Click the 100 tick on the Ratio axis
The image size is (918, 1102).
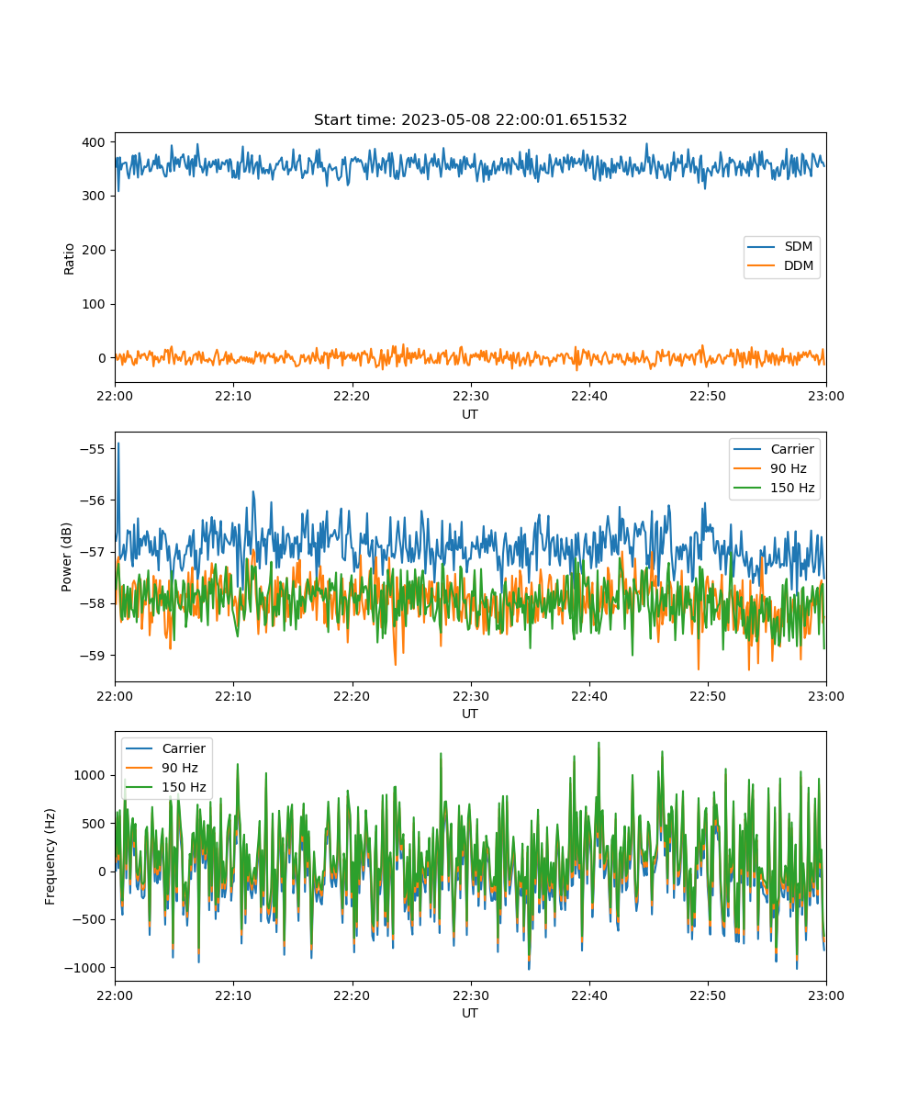point(95,304)
